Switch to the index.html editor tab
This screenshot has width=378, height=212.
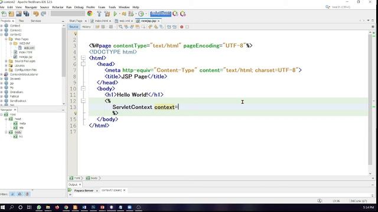click(x=101, y=21)
